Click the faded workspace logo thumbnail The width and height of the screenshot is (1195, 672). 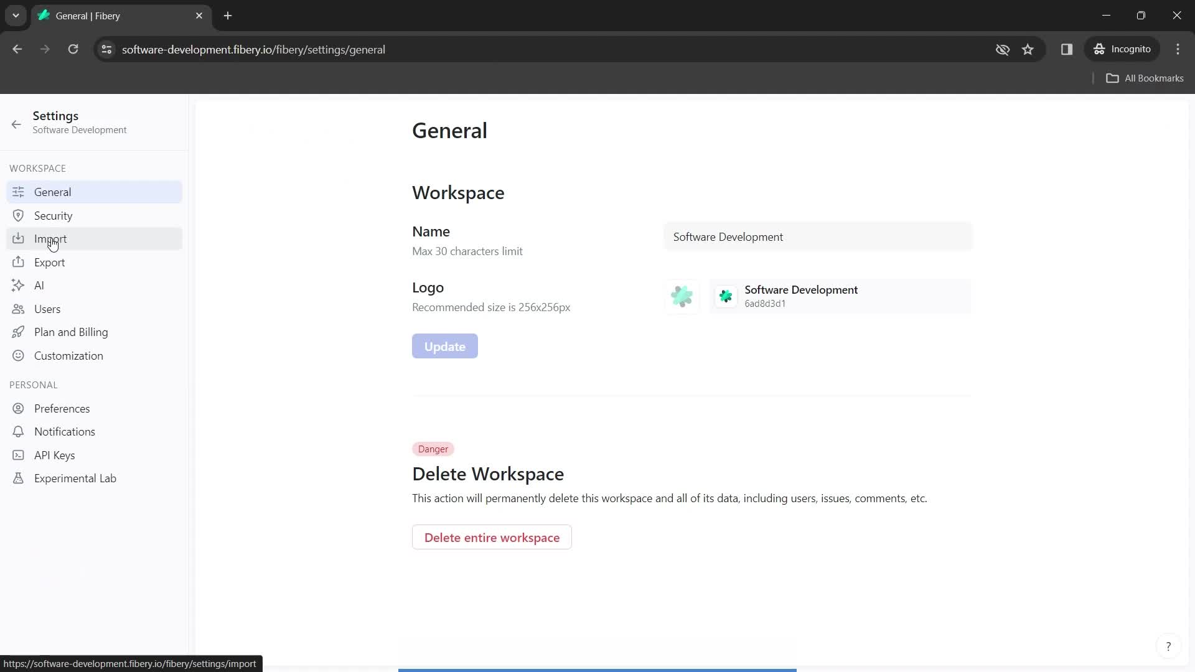pyautogui.click(x=682, y=296)
